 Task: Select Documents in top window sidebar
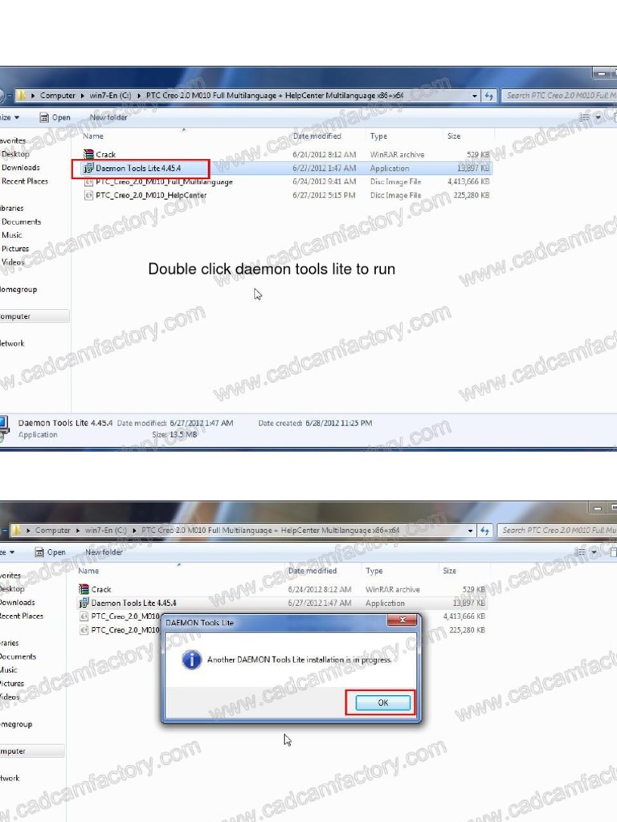coord(21,222)
